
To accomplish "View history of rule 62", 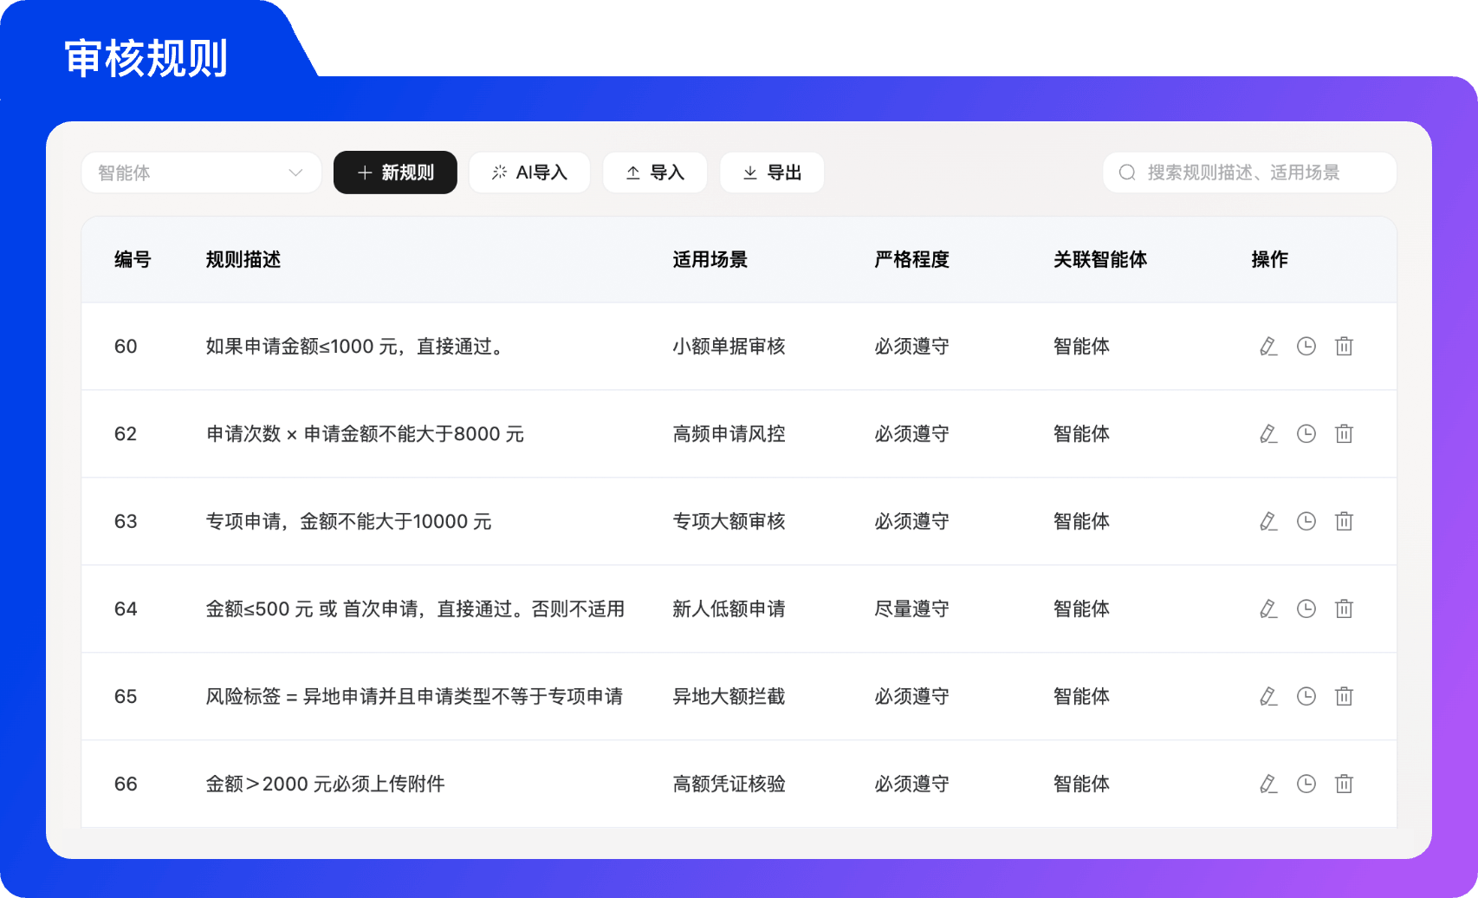I will click(x=1306, y=434).
